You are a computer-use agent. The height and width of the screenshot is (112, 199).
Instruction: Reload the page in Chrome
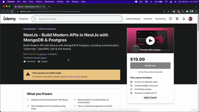point(12,11)
